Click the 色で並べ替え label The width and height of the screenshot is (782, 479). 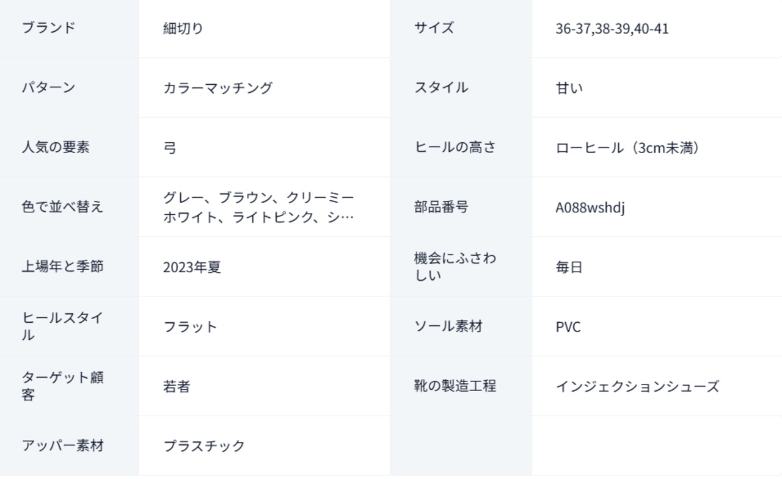tap(63, 207)
